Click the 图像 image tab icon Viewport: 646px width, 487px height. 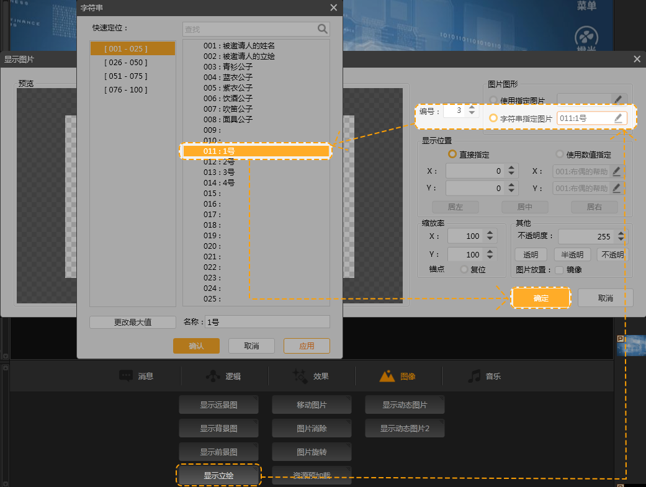coord(387,376)
